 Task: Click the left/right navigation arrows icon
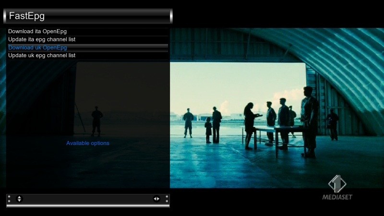156,199
